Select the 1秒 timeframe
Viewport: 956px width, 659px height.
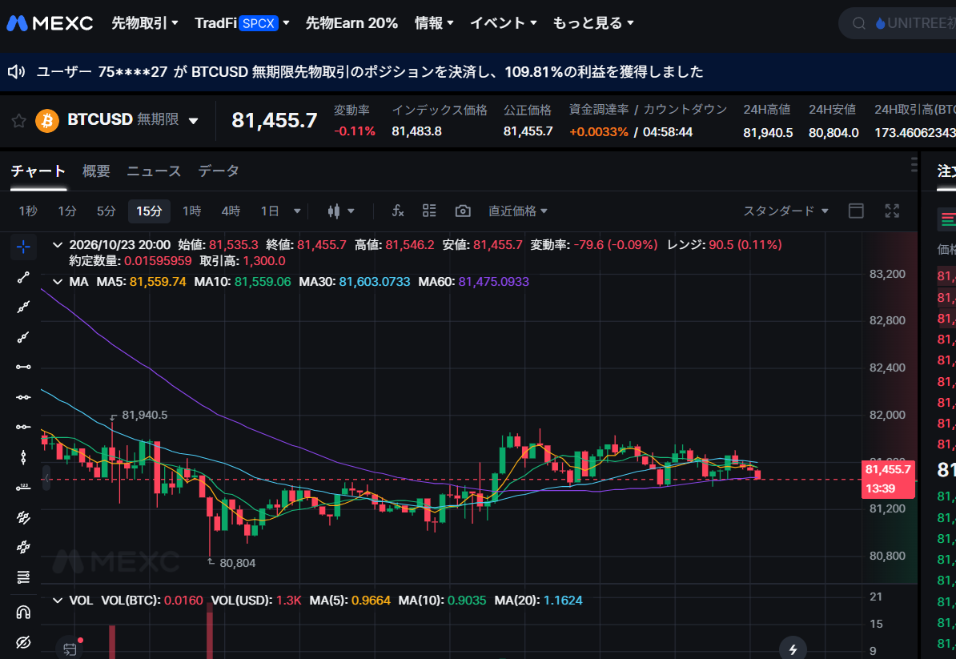click(28, 211)
